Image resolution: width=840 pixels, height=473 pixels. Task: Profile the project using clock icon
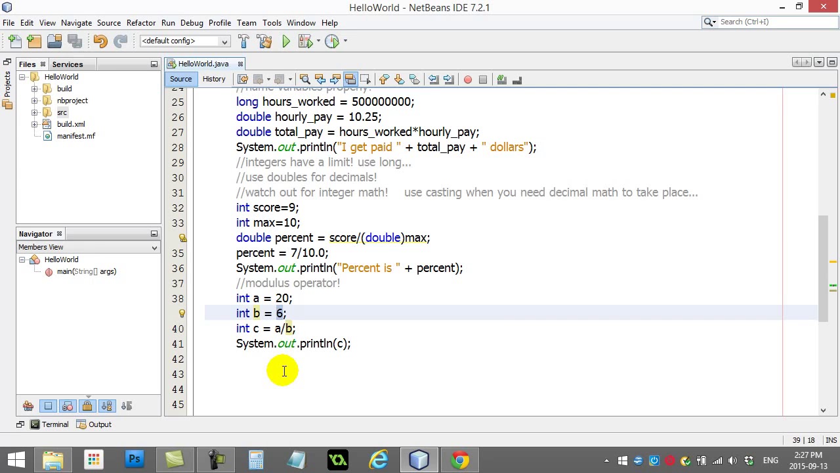tap(331, 41)
